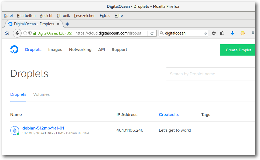Open the bookmarks list icon

point(222,33)
